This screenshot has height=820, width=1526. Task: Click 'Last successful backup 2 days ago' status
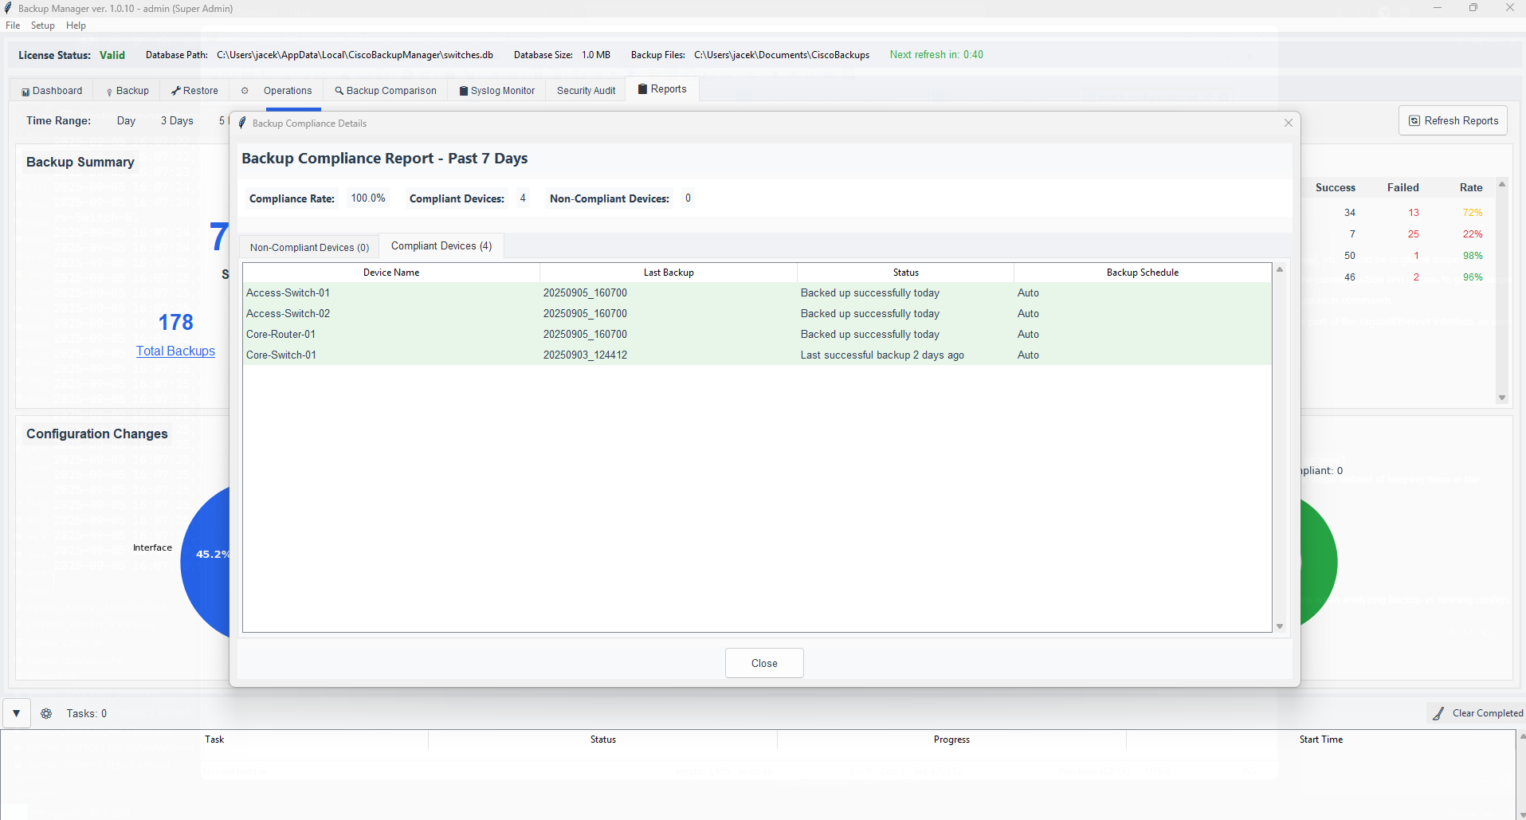coord(882,355)
